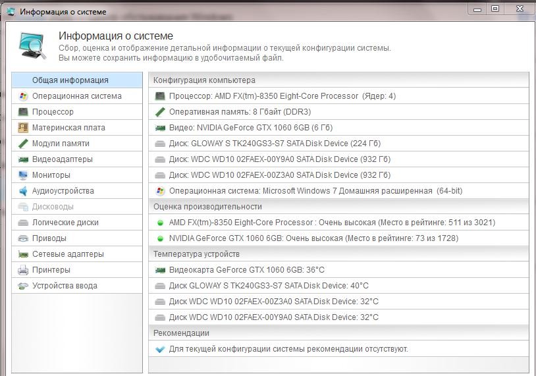The width and height of the screenshot is (536, 376).
Task: Click the disk icon in the WDC 00Z3A0 932 Гб row
Action: (159, 175)
